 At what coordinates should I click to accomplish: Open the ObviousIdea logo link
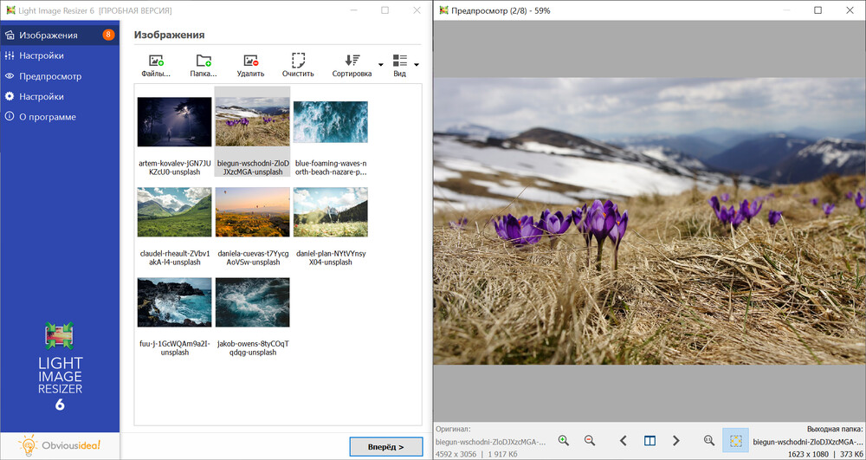(x=60, y=445)
